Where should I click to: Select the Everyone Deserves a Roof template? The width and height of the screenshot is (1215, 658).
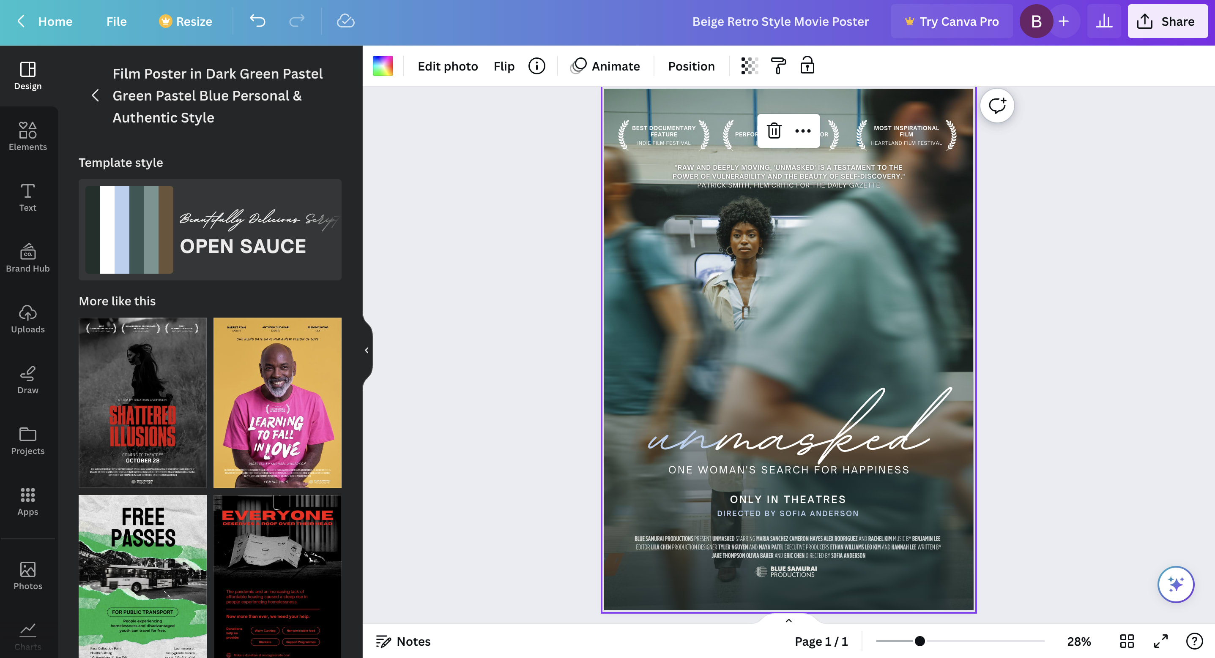[277, 576]
